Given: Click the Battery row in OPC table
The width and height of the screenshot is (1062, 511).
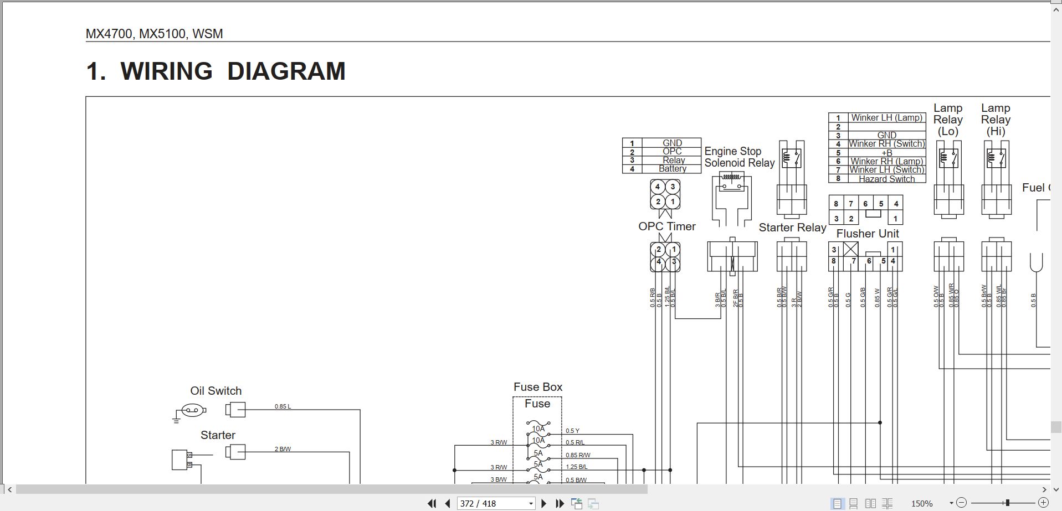Looking at the screenshot, I should (x=661, y=169).
